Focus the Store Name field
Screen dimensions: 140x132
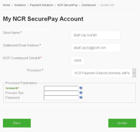(96, 35)
